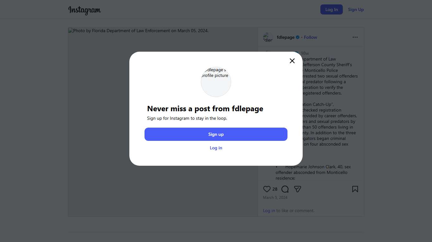432x242 pixels.
Task: Click the Instagram logo
Action: (84, 10)
